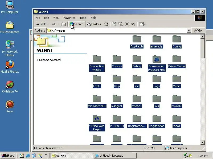This screenshot has height=159, width=213.
Task: Select the mww32 folder icon
Action: 177,99
